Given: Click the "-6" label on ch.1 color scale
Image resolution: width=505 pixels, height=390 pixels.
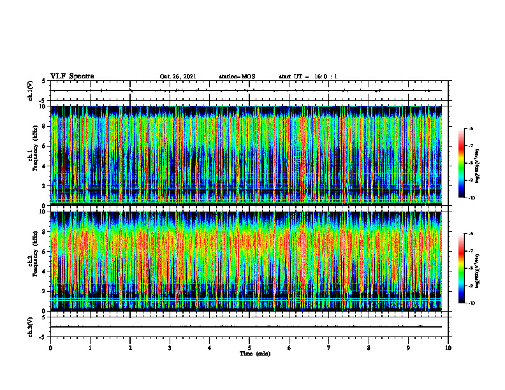Looking at the screenshot, I should tap(471, 128).
